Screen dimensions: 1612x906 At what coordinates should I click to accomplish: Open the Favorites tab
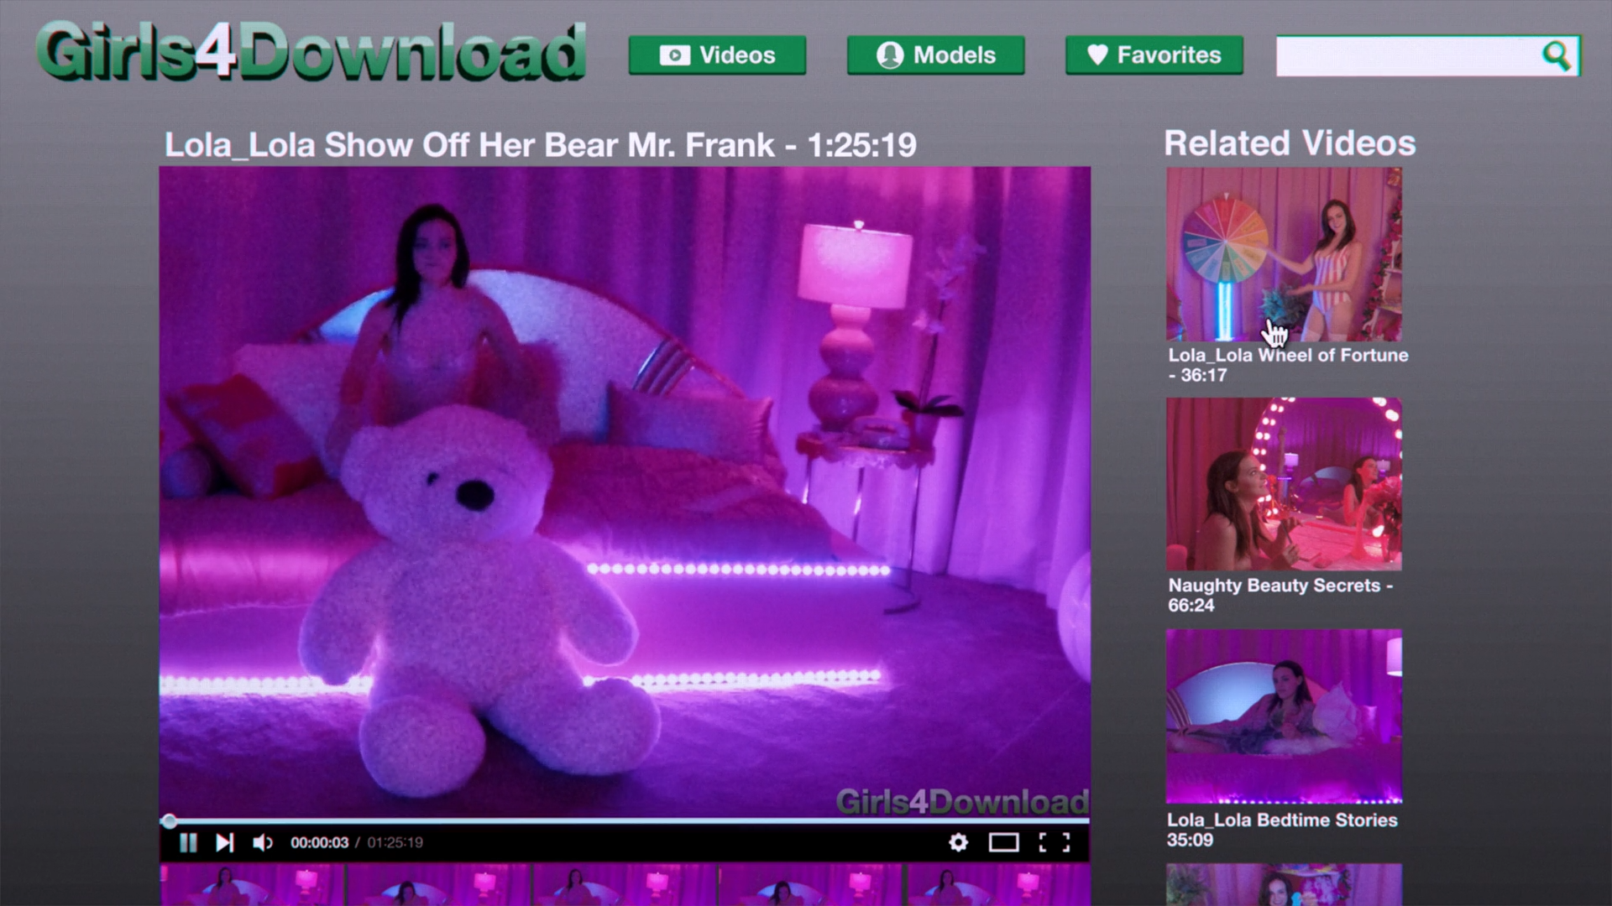[x=1154, y=55]
